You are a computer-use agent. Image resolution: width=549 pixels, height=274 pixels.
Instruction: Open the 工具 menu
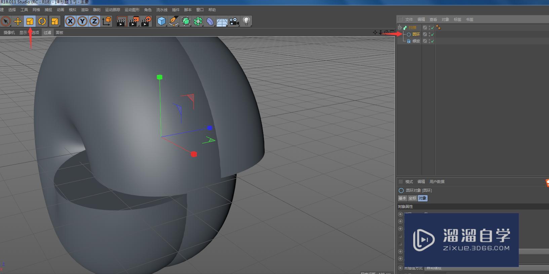click(x=24, y=10)
